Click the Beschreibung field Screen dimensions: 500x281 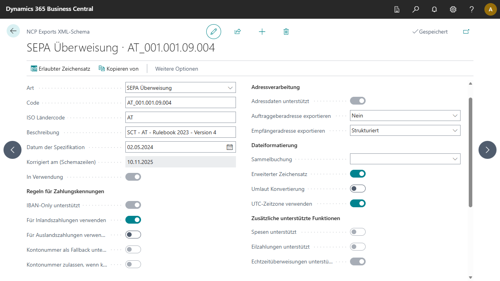[x=180, y=132]
